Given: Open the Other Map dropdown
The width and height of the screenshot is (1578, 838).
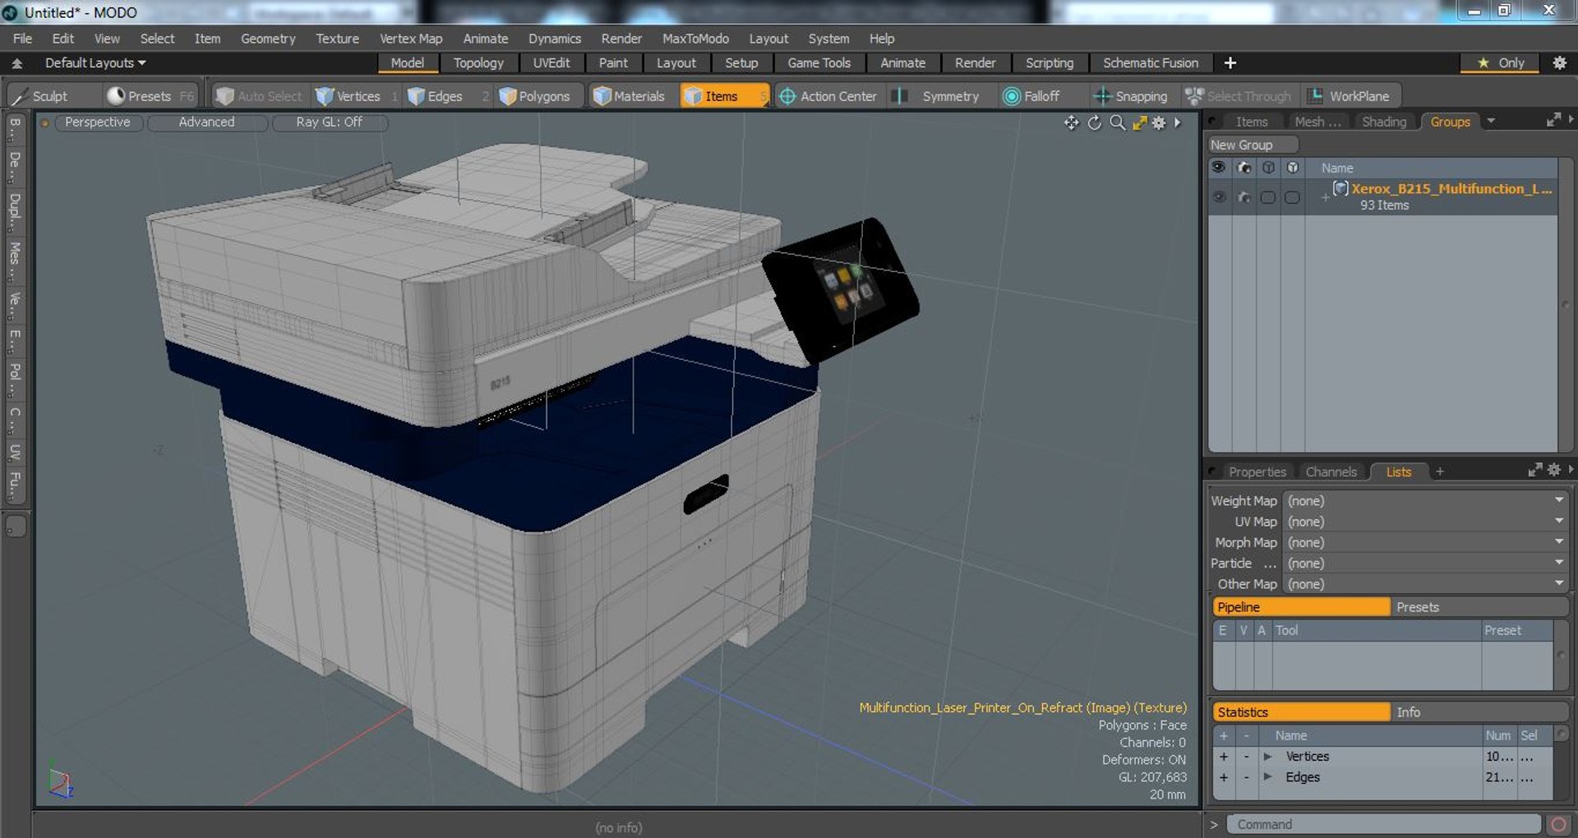Looking at the screenshot, I should click(1425, 583).
